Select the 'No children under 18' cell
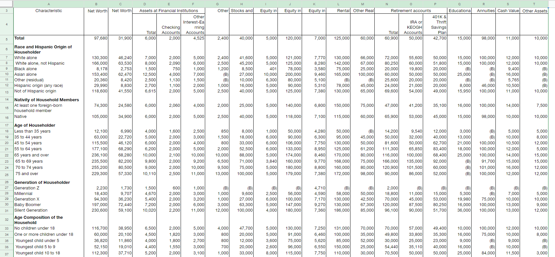The height and width of the screenshot is (257, 555). pos(49,228)
